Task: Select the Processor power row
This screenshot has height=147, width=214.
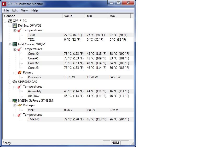Action: point(80,77)
